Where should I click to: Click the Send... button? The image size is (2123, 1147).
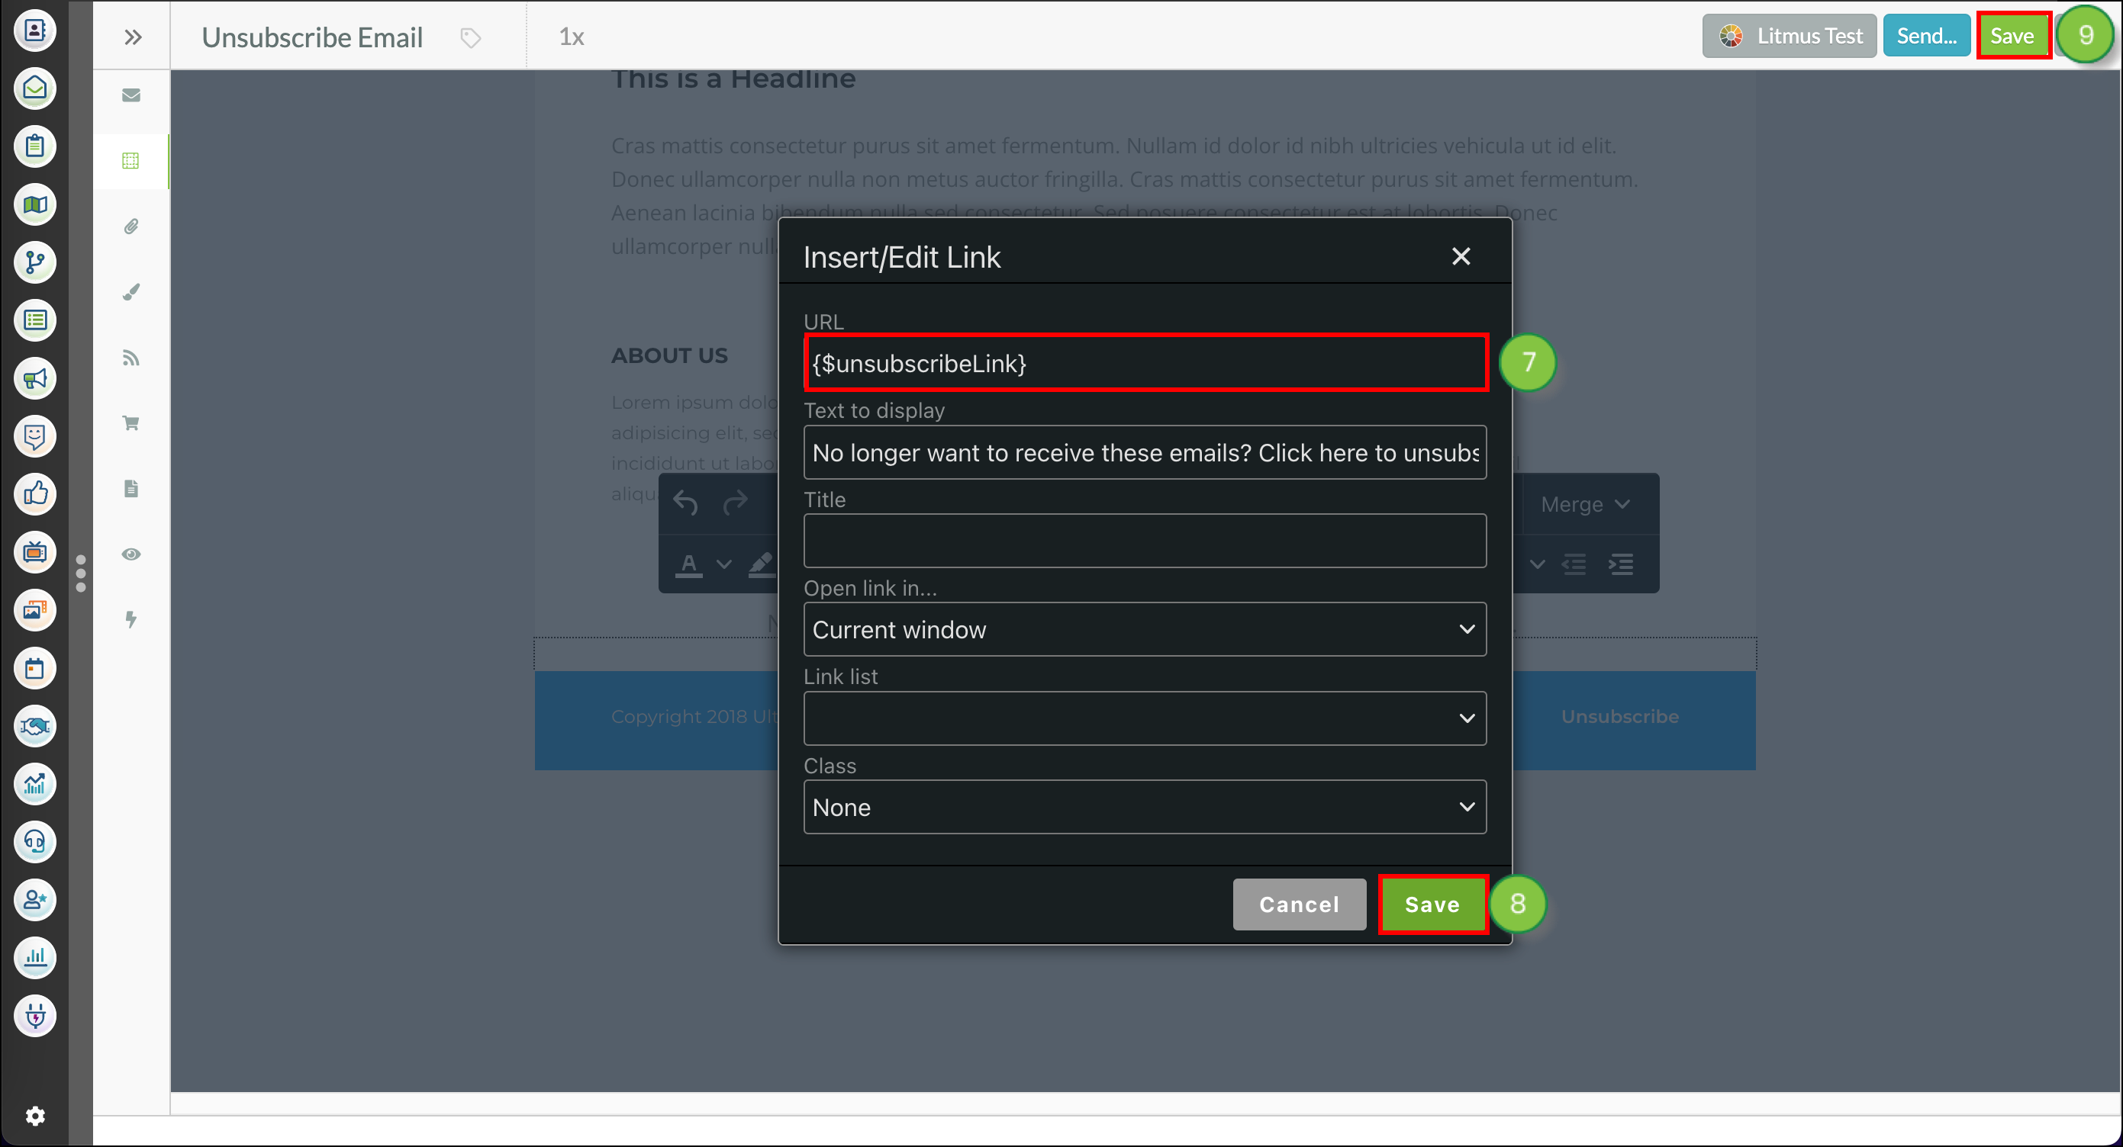coord(1927,37)
